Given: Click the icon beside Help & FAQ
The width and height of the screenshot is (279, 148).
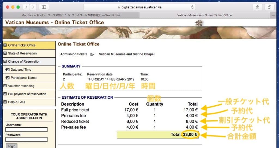Looking at the screenshot, I should click(5, 102).
